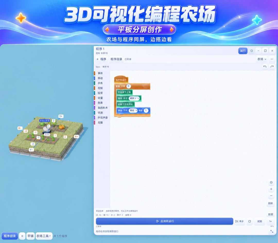Select the 移动 block category

coord(100,78)
